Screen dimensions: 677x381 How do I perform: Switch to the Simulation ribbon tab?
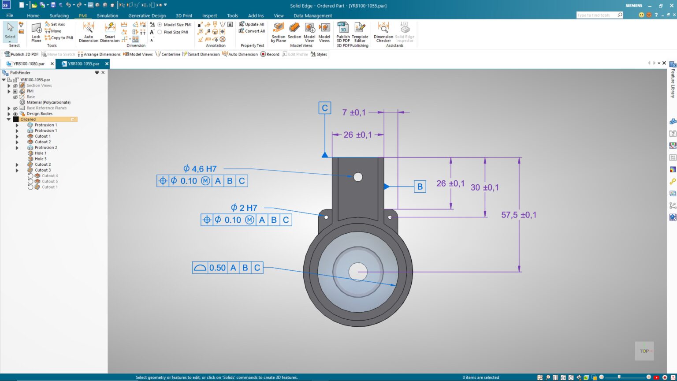108,15
